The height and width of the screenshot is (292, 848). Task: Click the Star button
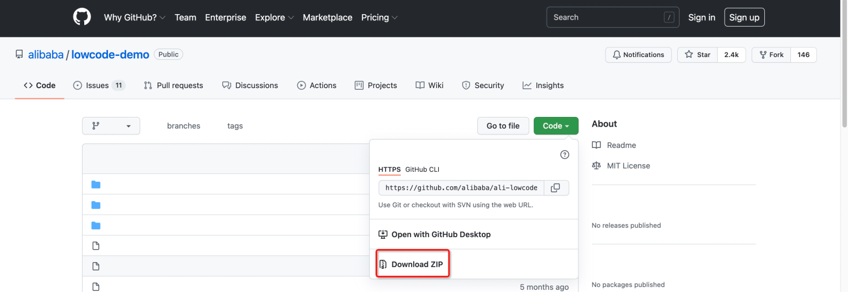click(698, 55)
